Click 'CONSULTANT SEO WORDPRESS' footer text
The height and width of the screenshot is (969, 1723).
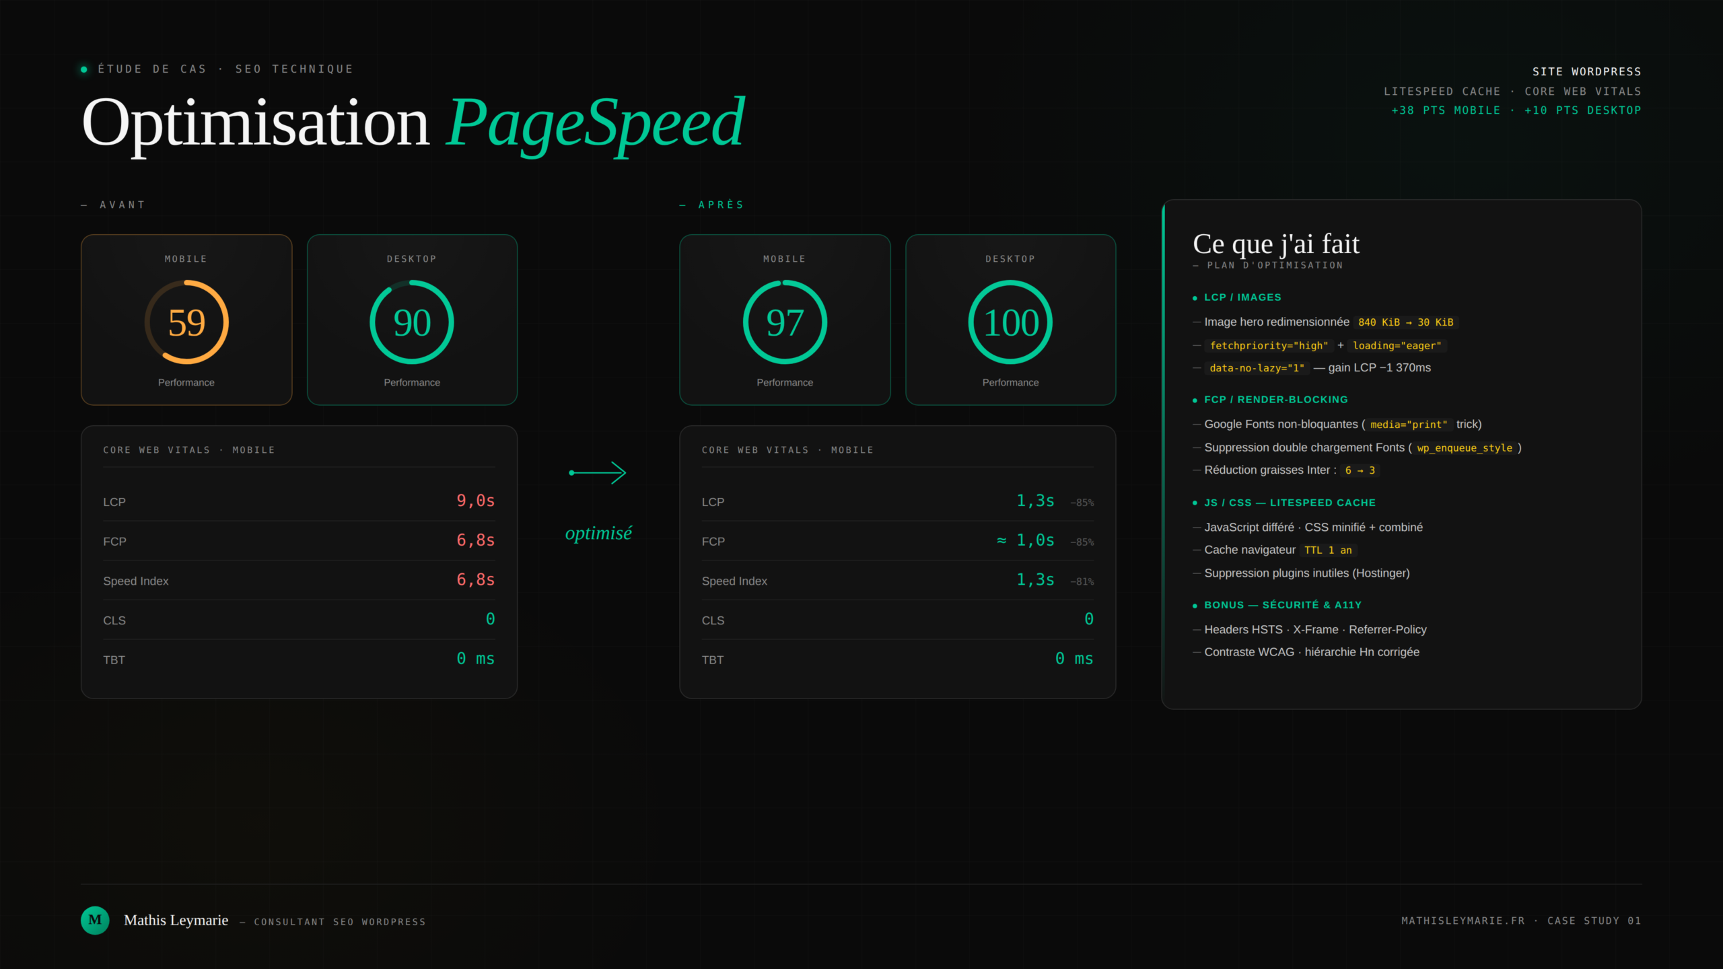(340, 922)
